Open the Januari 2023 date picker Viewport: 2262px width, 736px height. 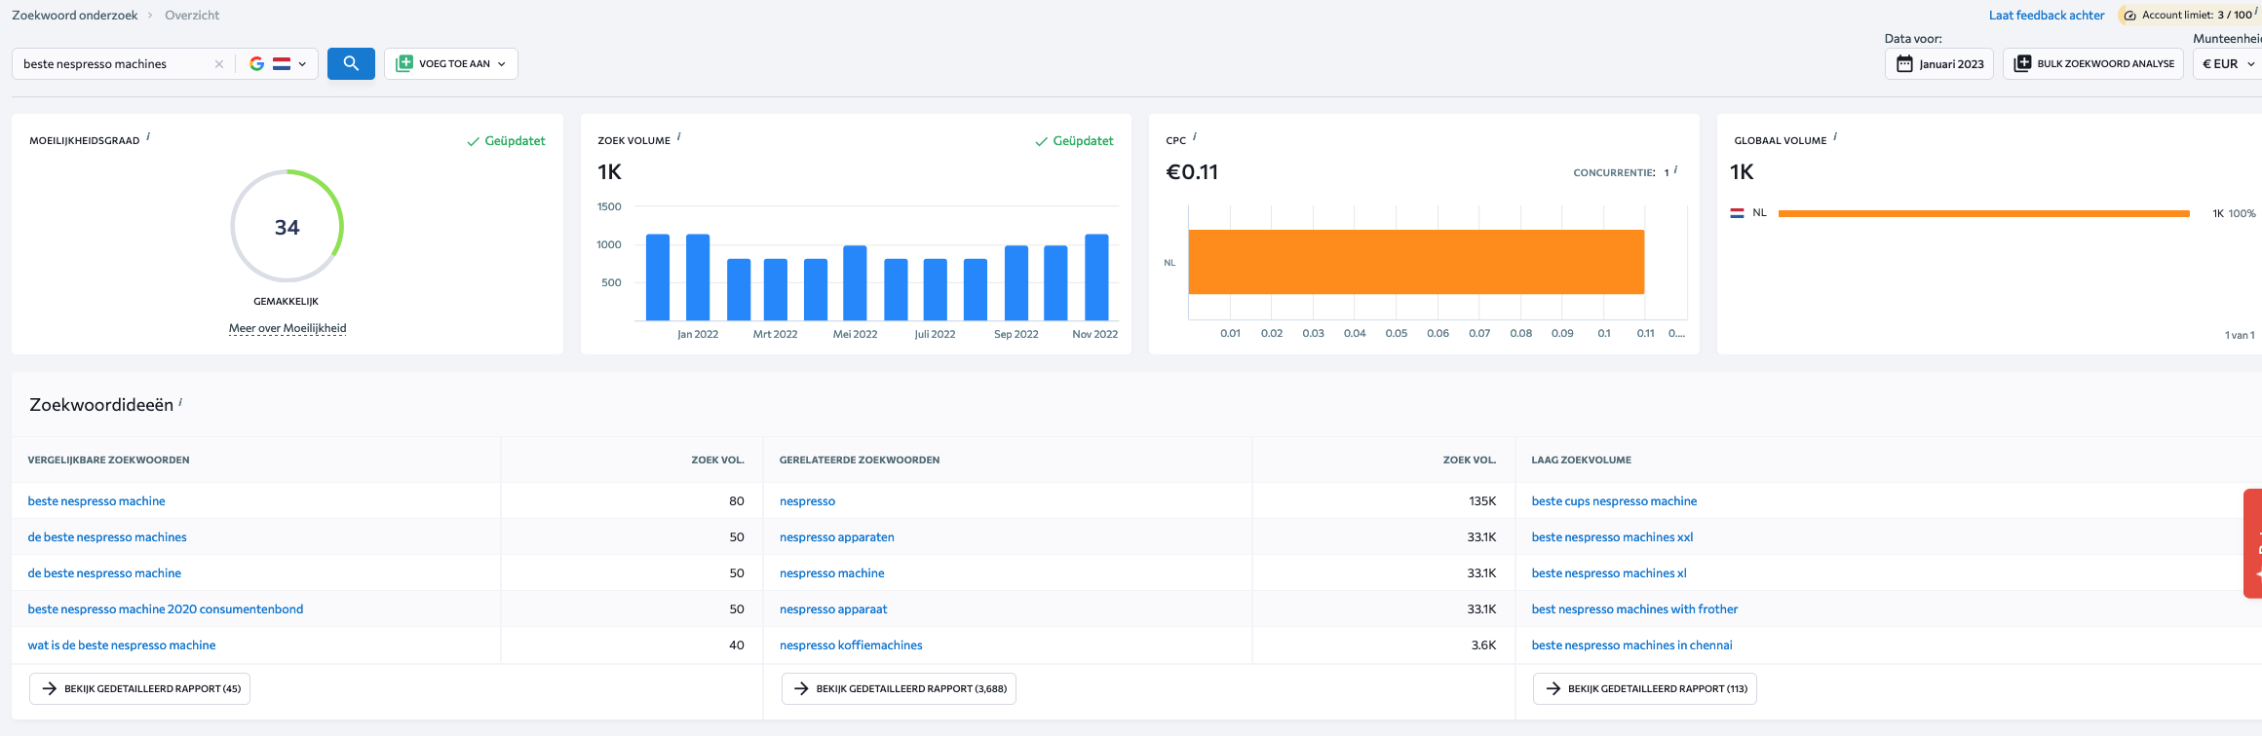[x=1939, y=63]
